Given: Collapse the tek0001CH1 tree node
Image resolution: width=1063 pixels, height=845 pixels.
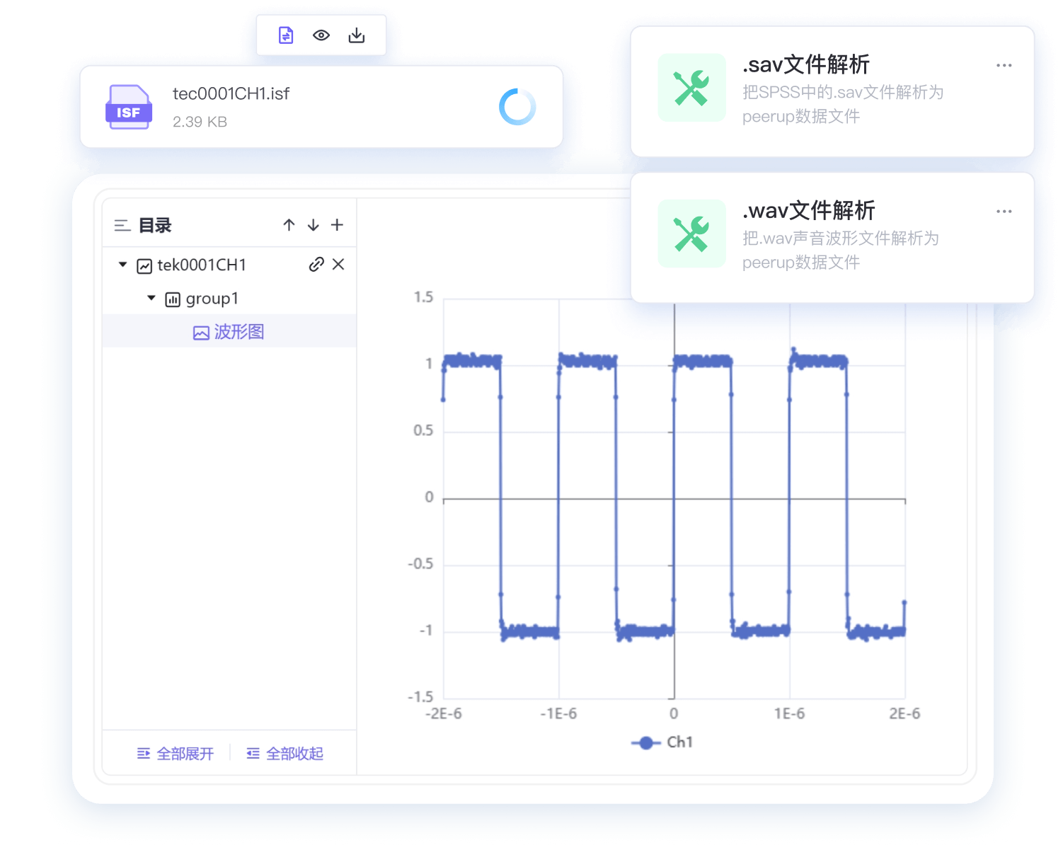Looking at the screenshot, I should point(122,265).
